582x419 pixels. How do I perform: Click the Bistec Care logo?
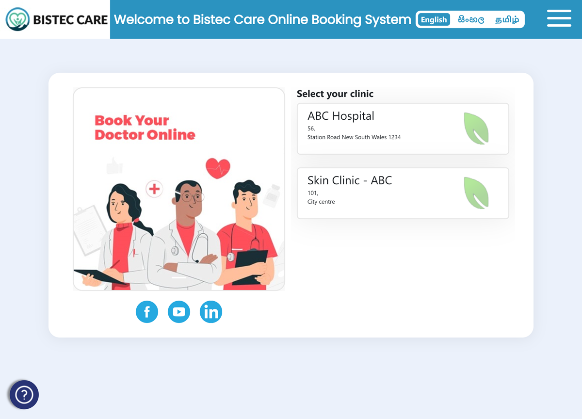coord(55,19)
